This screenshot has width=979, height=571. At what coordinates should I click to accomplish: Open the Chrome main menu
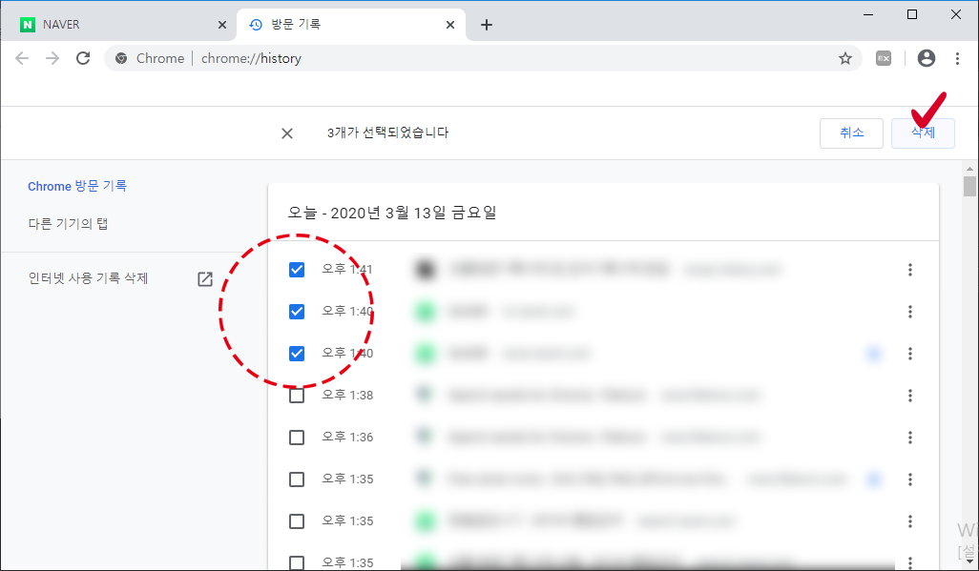tap(957, 59)
